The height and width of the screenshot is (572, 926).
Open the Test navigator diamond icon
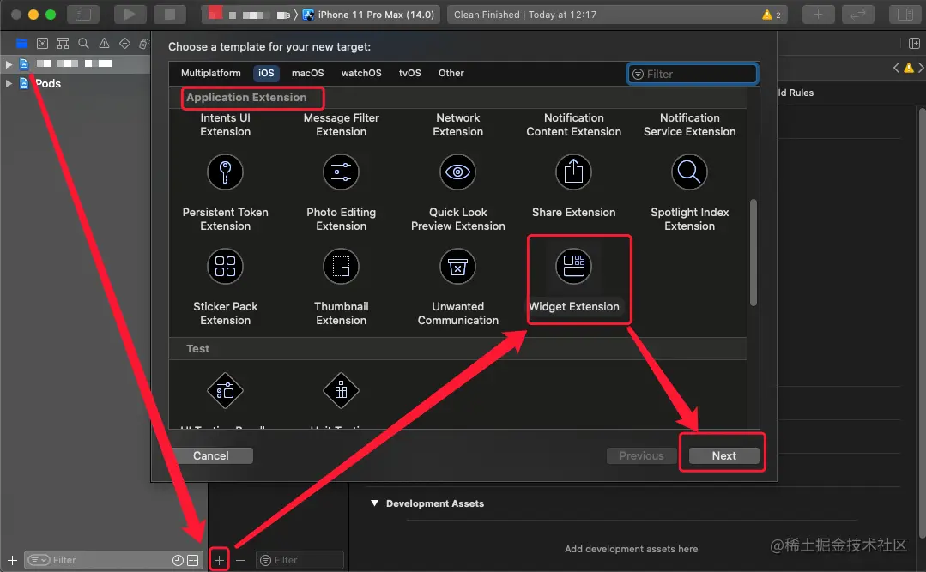(124, 43)
